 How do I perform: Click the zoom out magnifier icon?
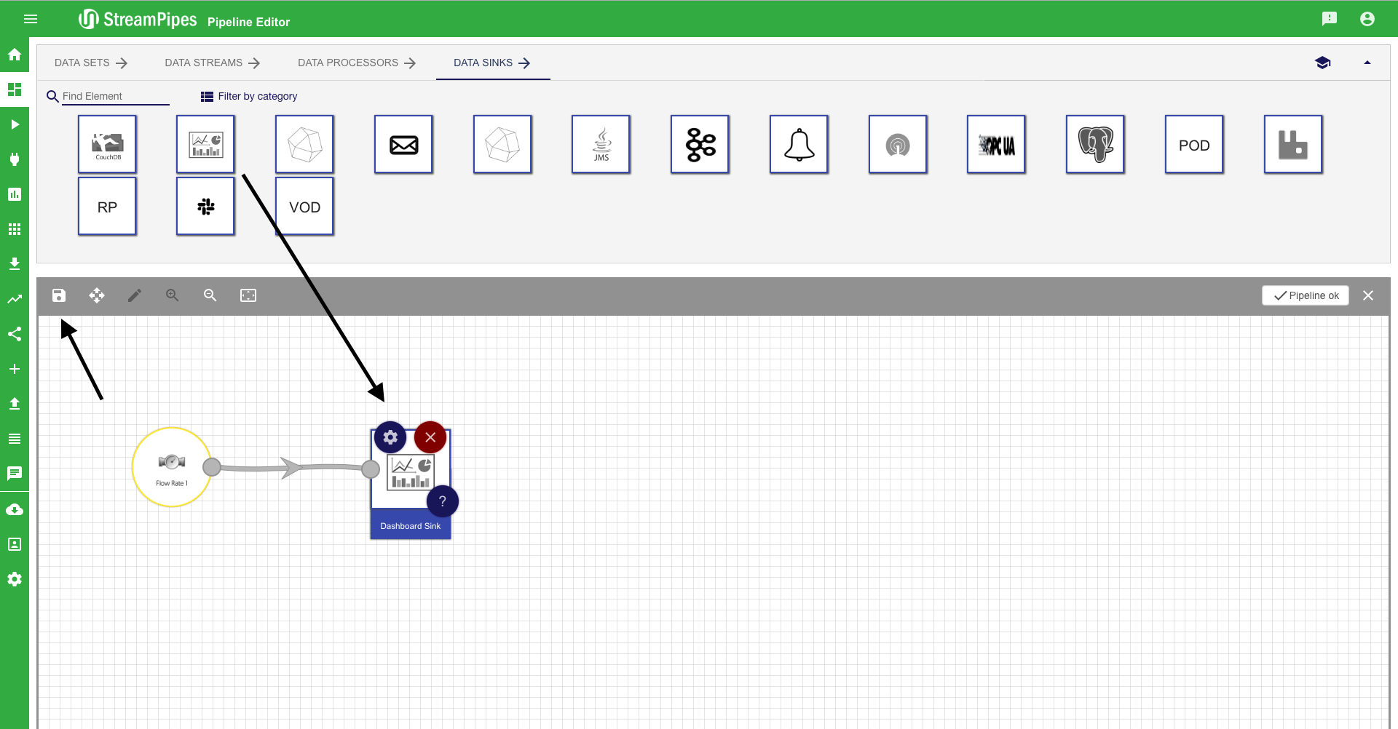point(210,295)
